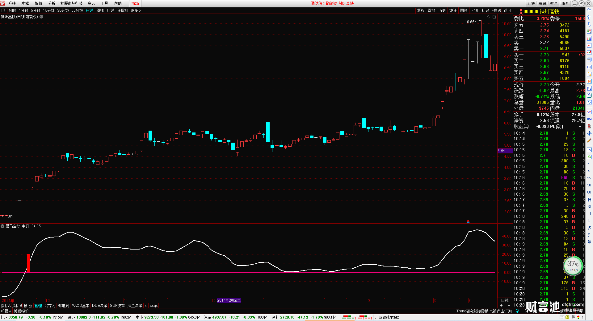593x321 pixels.
Task: Click the panel layout icon left of 分时
Action: click(x=3, y=10)
